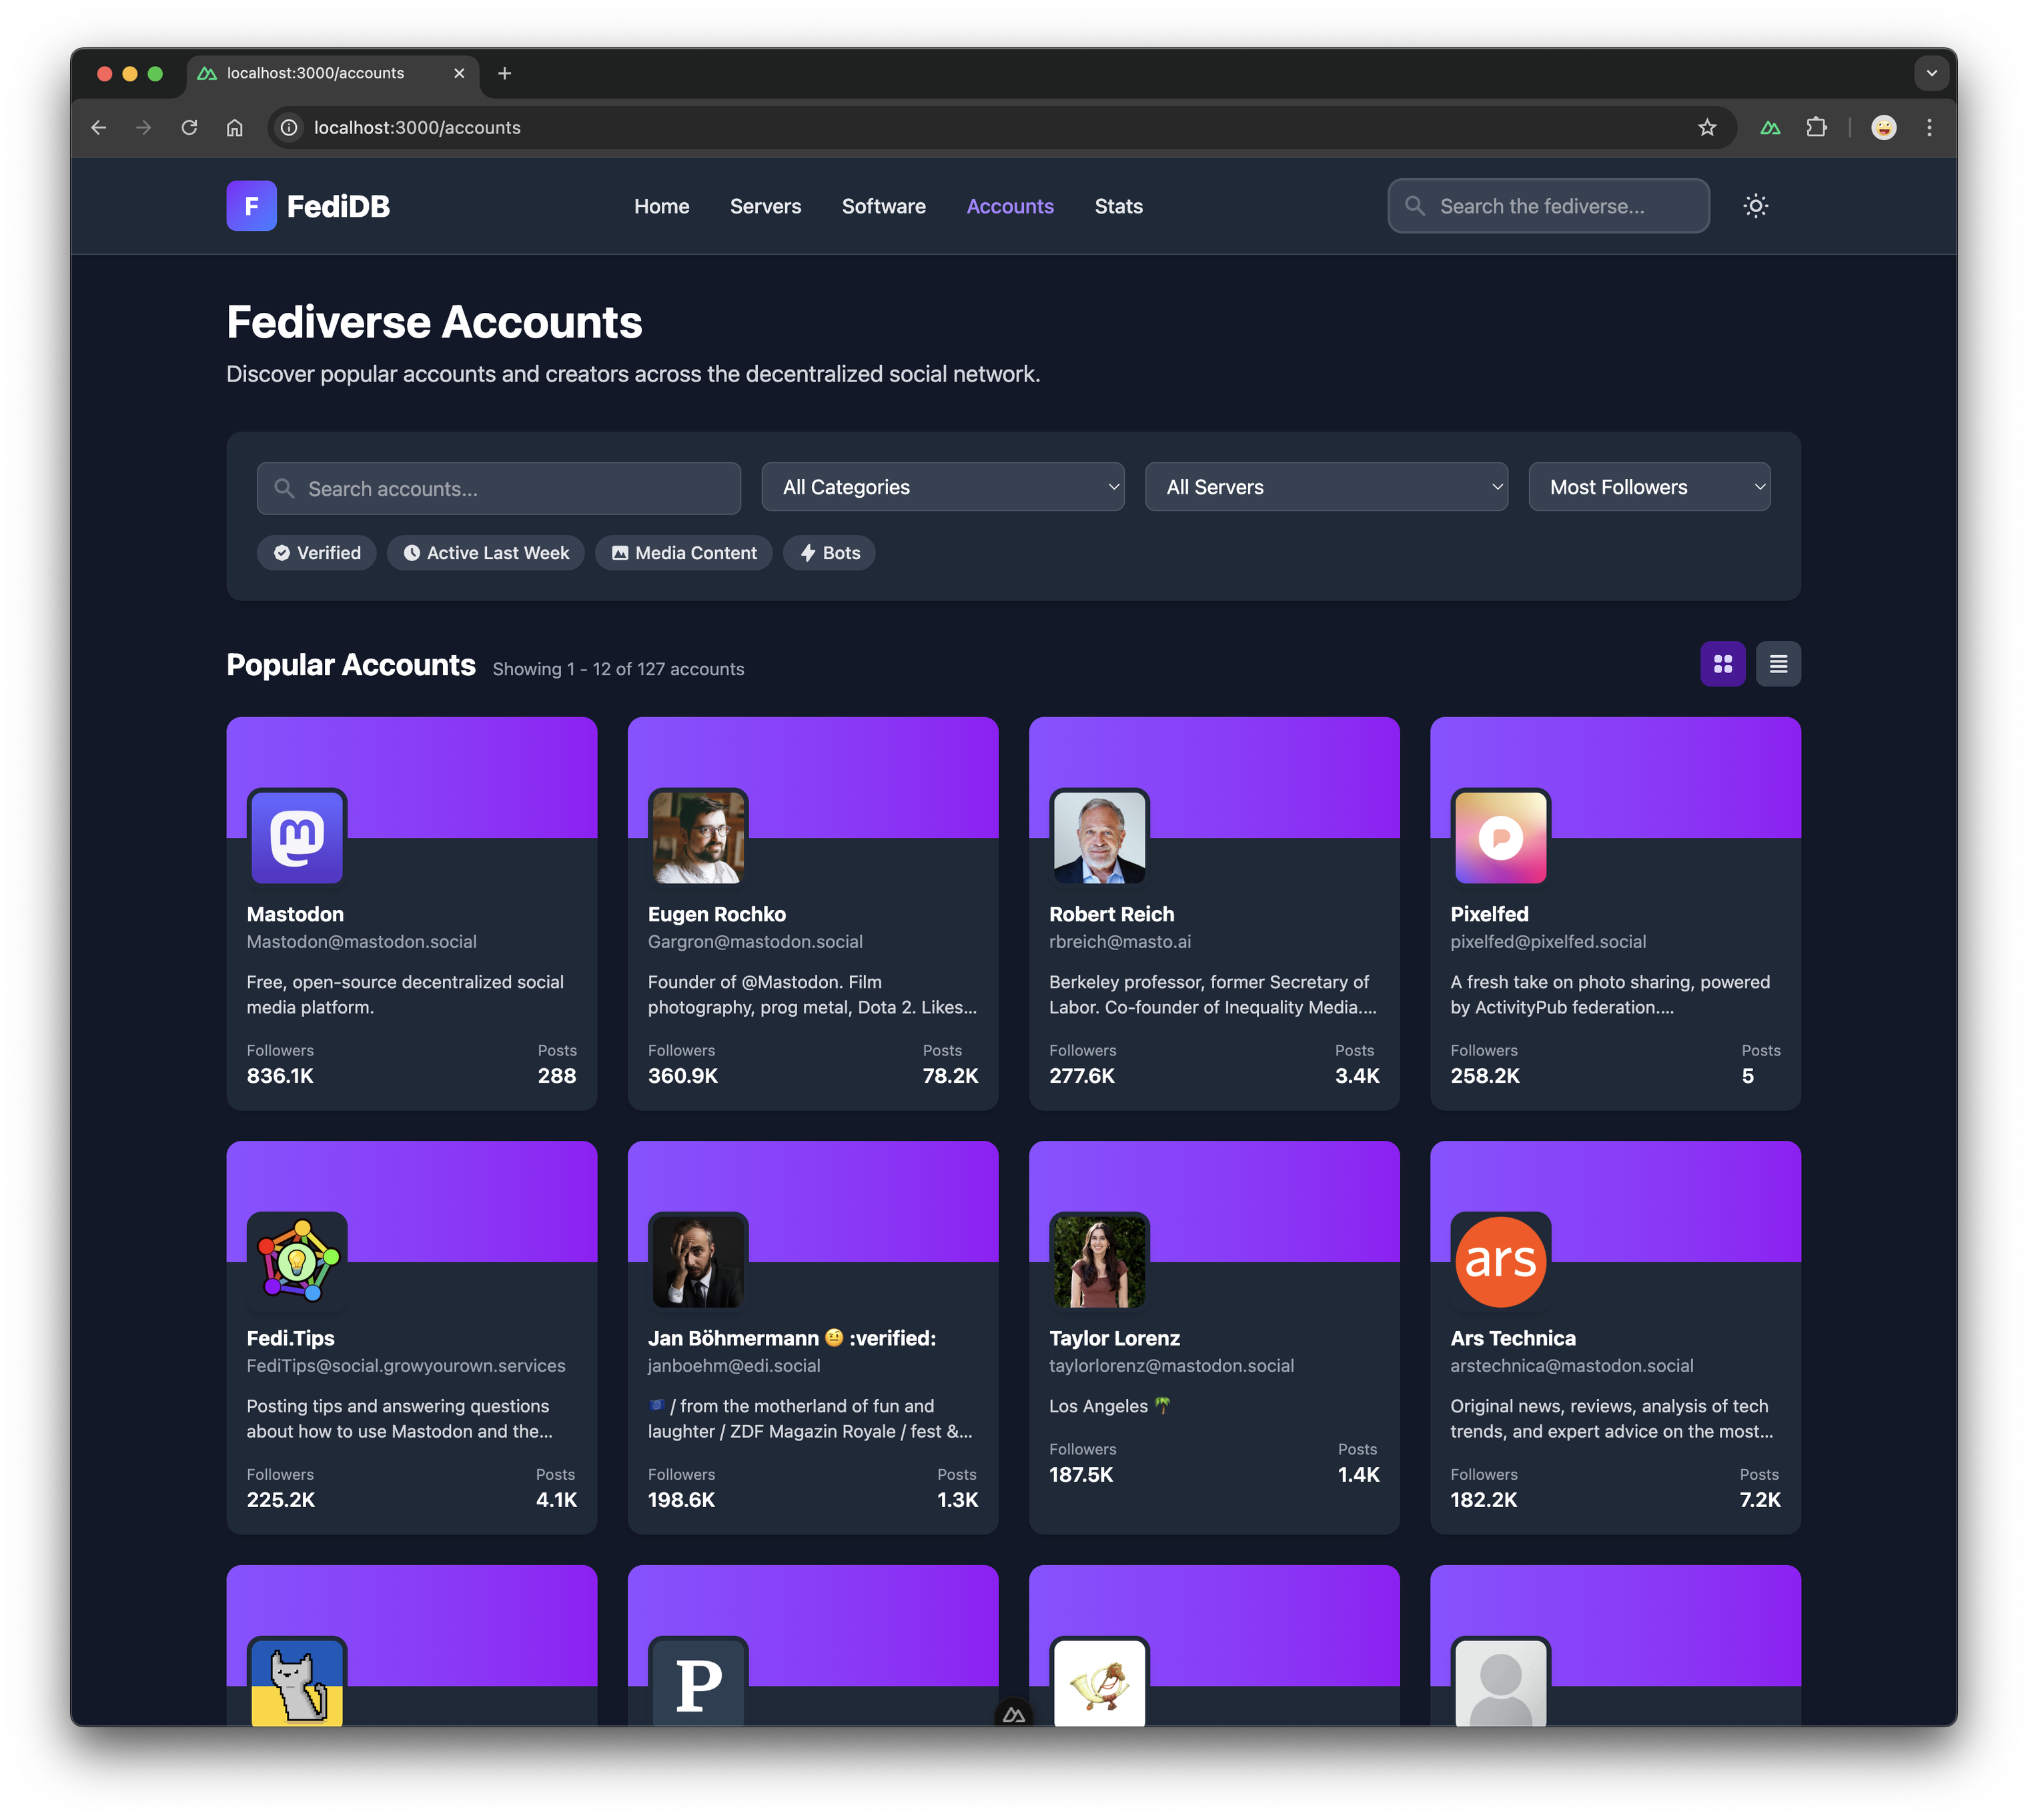The height and width of the screenshot is (1820, 2028).
Task: Reload the page
Action: click(189, 127)
